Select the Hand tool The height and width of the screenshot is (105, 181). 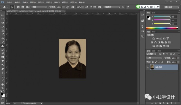[x=3, y=84]
